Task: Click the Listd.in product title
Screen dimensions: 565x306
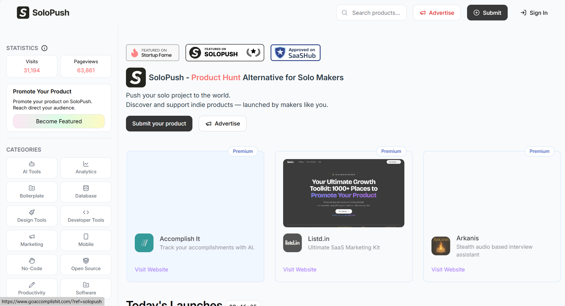Action: coord(319,239)
